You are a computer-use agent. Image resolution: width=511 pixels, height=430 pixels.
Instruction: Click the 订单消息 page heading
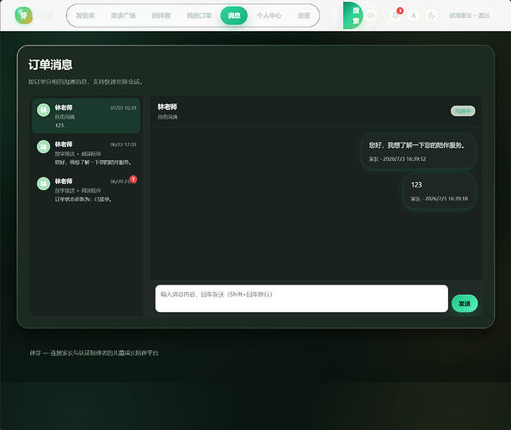point(50,64)
